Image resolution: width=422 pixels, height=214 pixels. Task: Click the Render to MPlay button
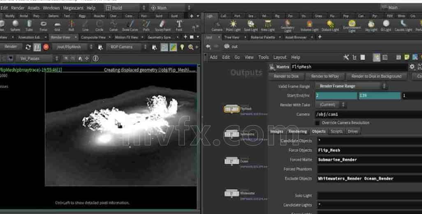click(325, 77)
